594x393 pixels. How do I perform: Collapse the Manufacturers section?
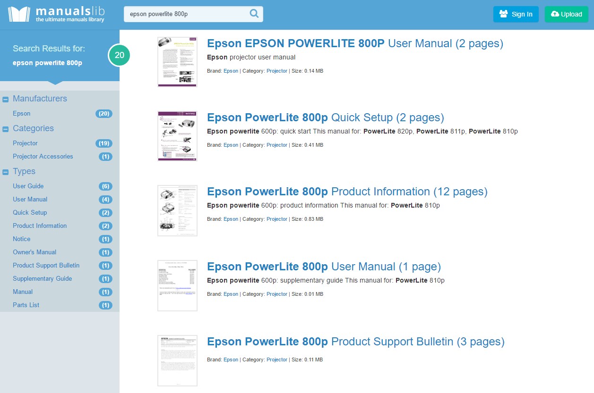(6, 99)
